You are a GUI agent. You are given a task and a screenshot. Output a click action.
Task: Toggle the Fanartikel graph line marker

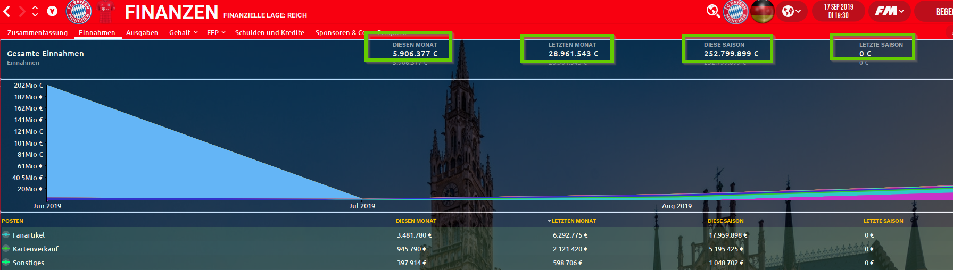coord(6,235)
